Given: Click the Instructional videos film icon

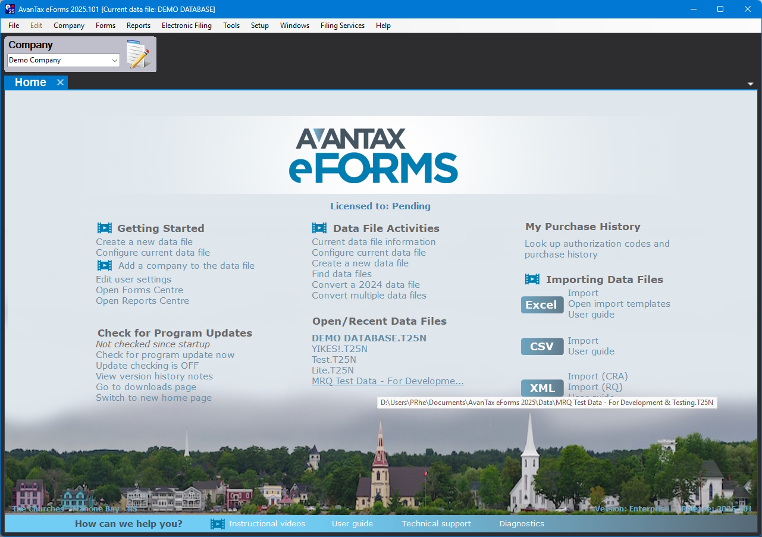Looking at the screenshot, I should (218, 524).
